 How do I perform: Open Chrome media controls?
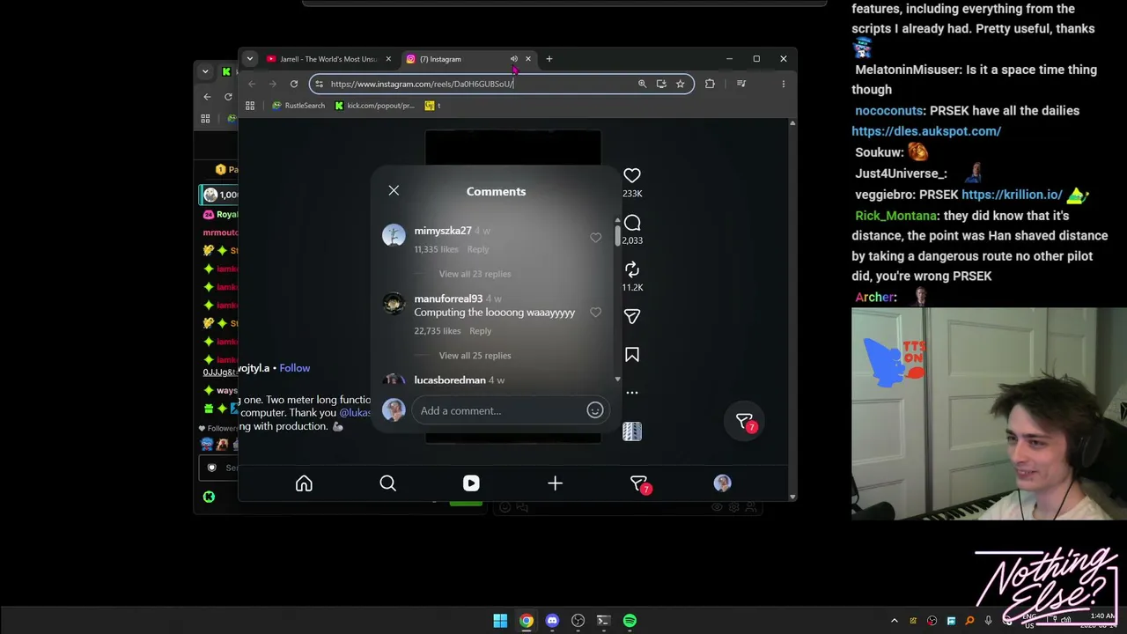click(x=741, y=84)
